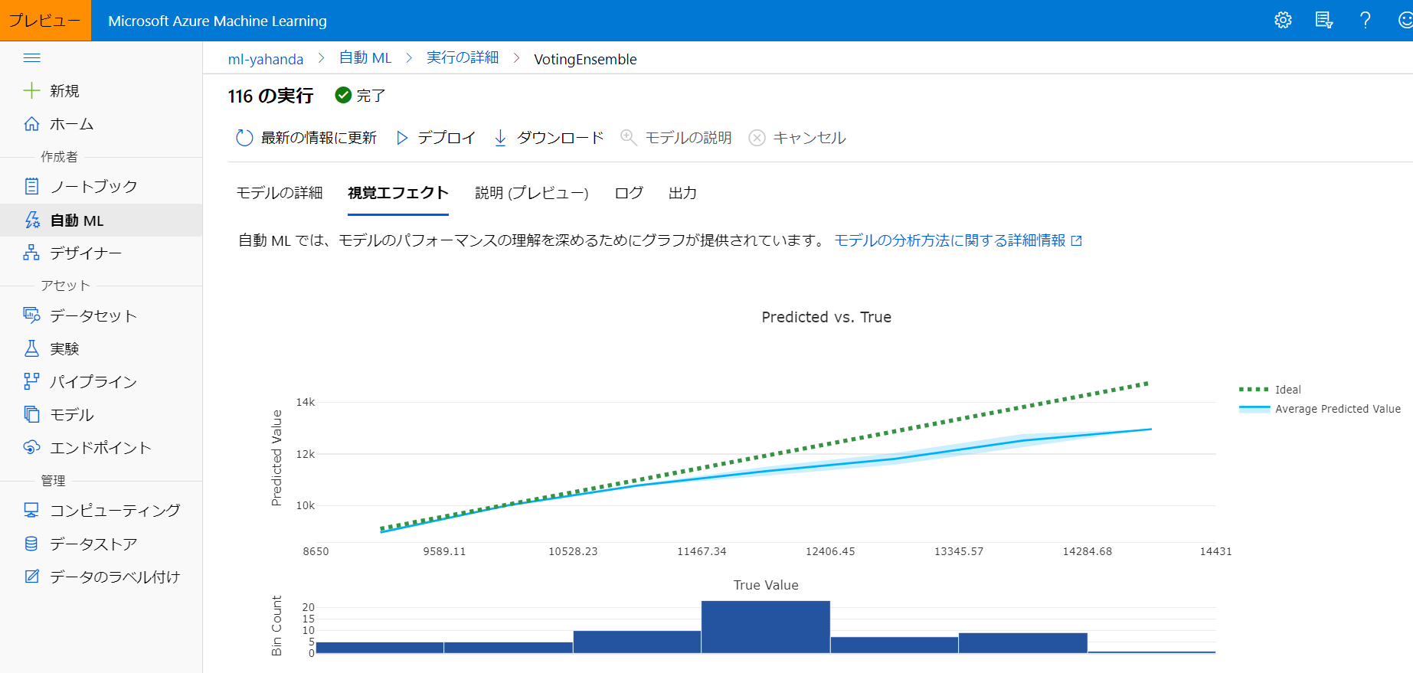Click the edit icon for データのラベル付け
The width and height of the screenshot is (1413, 673).
point(31,577)
